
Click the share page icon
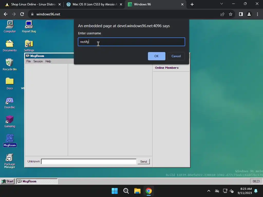(222, 14)
